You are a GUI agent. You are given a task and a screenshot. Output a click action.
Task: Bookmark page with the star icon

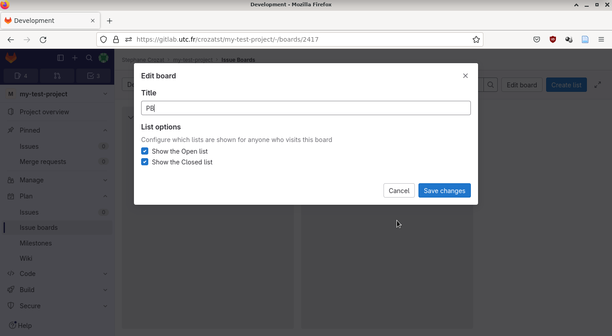click(x=476, y=39)
